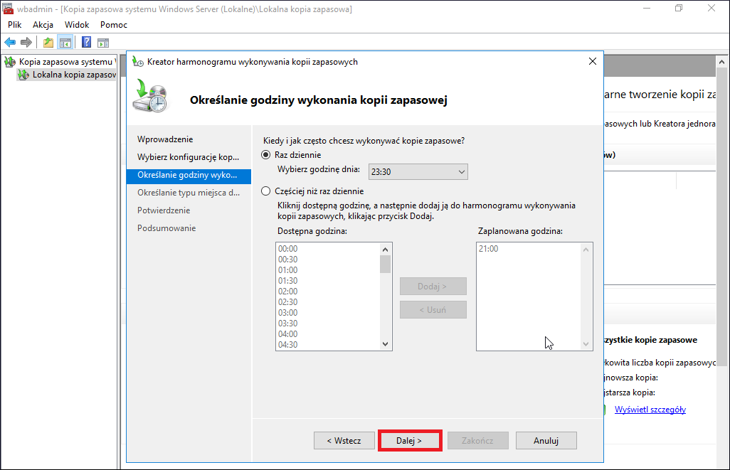Viewport: 730px width, 470px height.
Task: Select 21:00 in the scheduled times list
Action: pyautogui.click(x=488, y=248)
